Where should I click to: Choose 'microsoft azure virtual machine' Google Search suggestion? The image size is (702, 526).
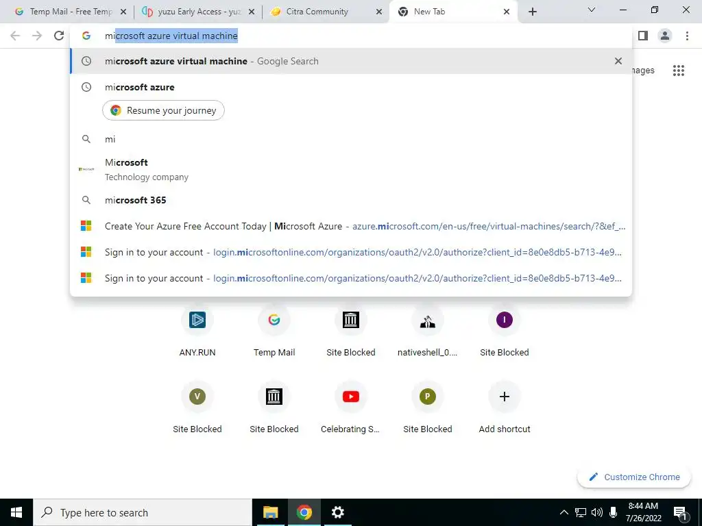coord(351,61)
